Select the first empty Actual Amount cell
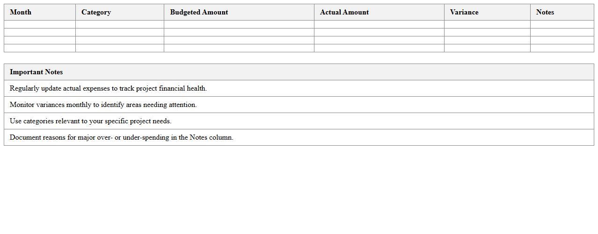 click(x=379, y=24)
